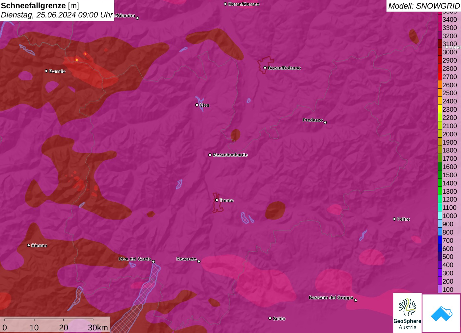
Task: Click the 2900 legend value
Action: point(449,60)
